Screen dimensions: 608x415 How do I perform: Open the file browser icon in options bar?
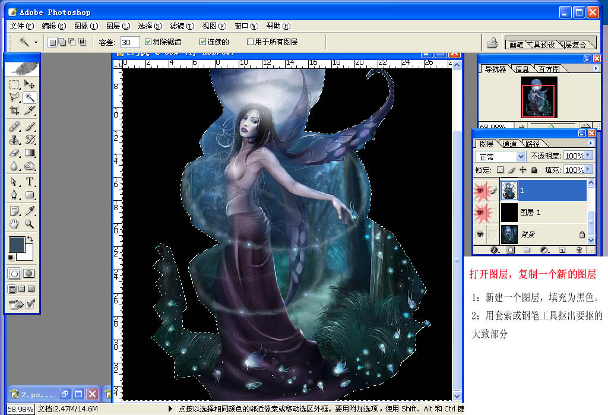492,43
